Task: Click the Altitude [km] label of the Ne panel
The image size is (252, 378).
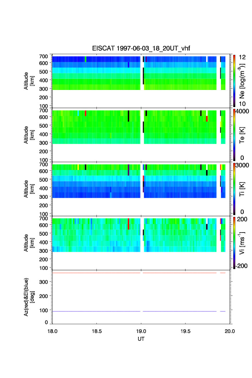Action: tap(29, 81)
